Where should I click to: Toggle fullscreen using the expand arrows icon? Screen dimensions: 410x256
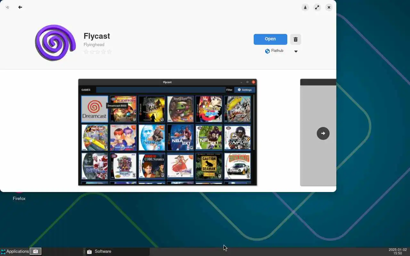[317, 7]
